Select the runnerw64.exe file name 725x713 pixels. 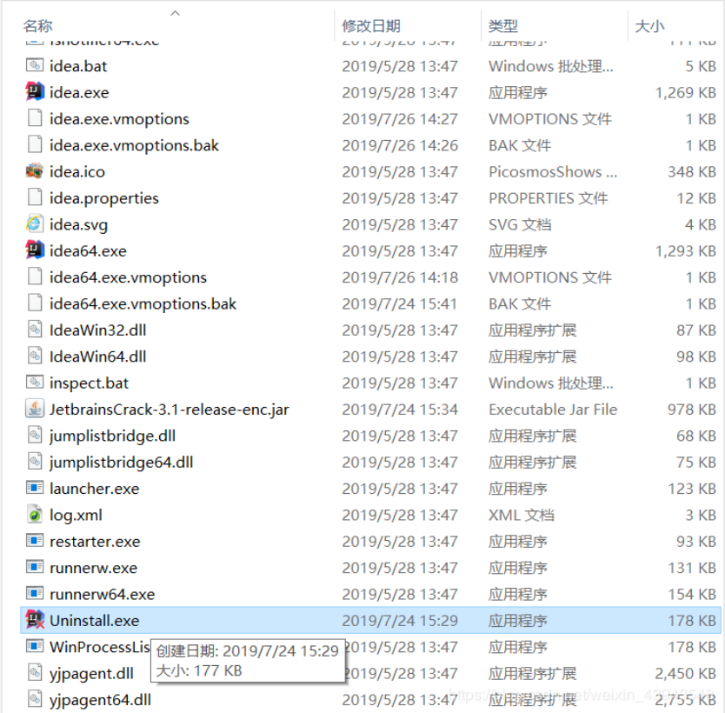[103, 594]
